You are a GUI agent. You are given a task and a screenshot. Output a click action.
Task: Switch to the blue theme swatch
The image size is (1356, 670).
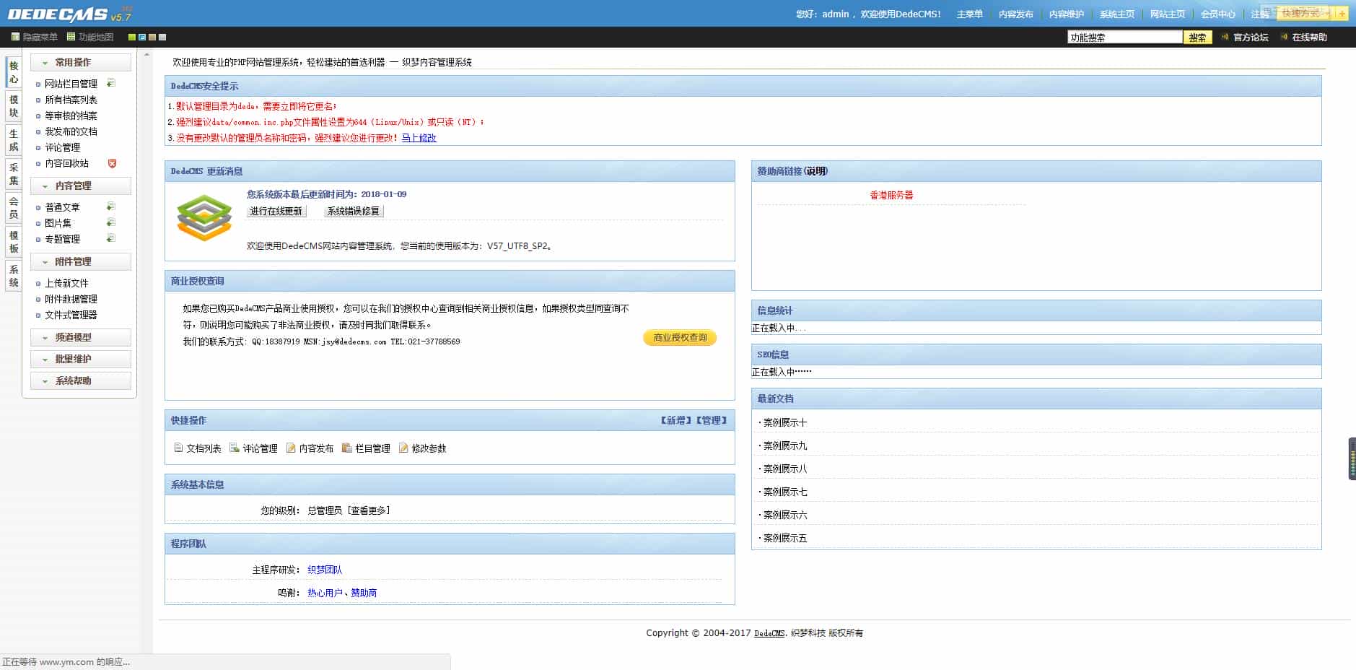pos(142,37)
